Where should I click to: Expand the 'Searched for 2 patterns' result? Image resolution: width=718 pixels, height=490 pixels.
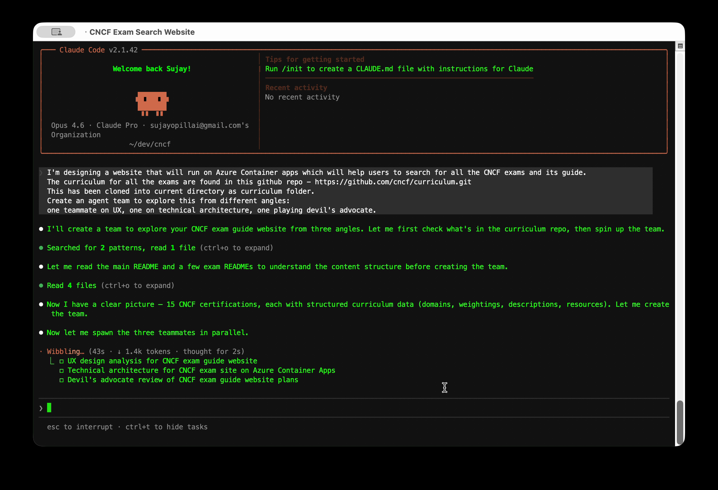(x=236, y=248)
